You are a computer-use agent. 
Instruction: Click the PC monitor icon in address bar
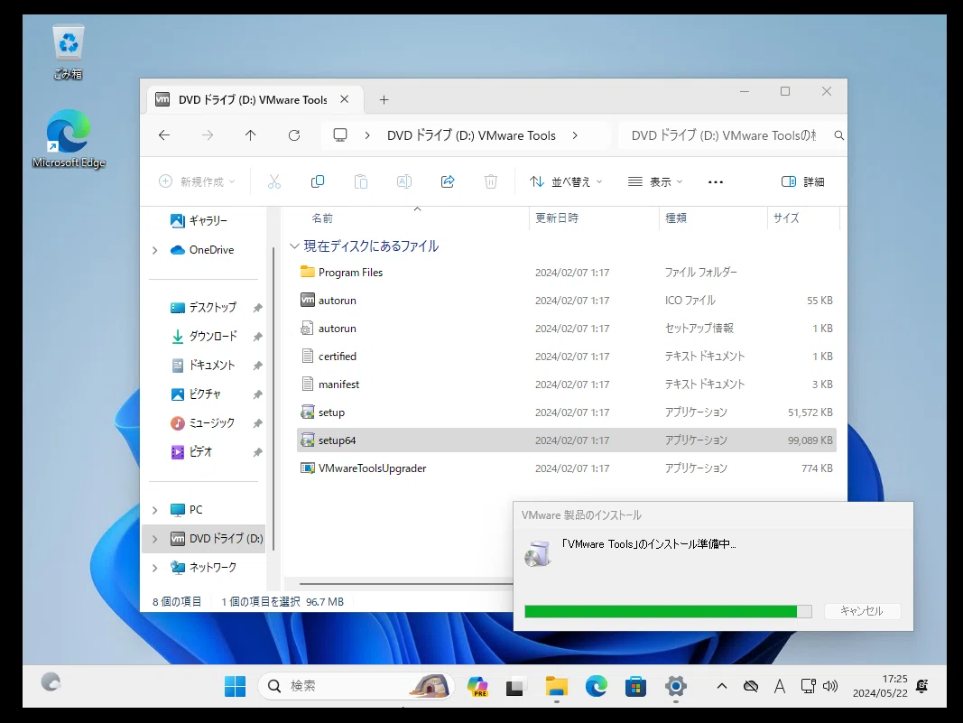click(x=340, y=135)
